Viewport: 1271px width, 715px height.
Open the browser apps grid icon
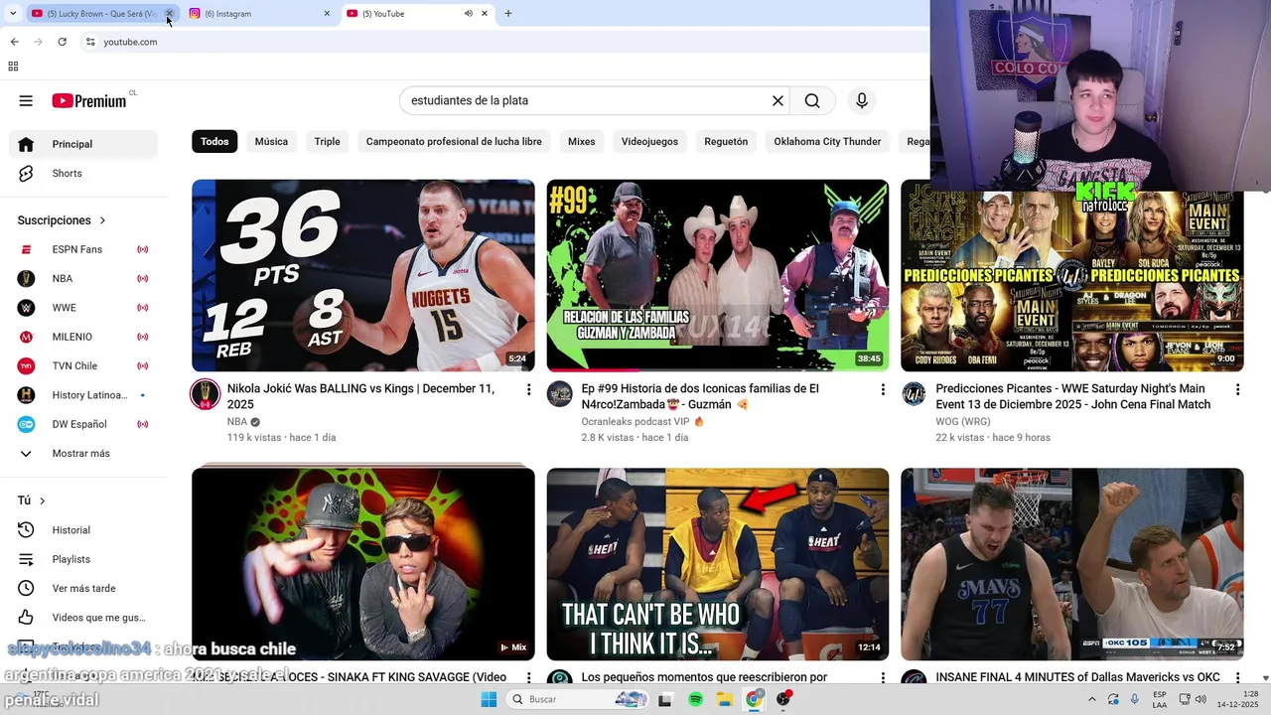(x=13, y=67)
